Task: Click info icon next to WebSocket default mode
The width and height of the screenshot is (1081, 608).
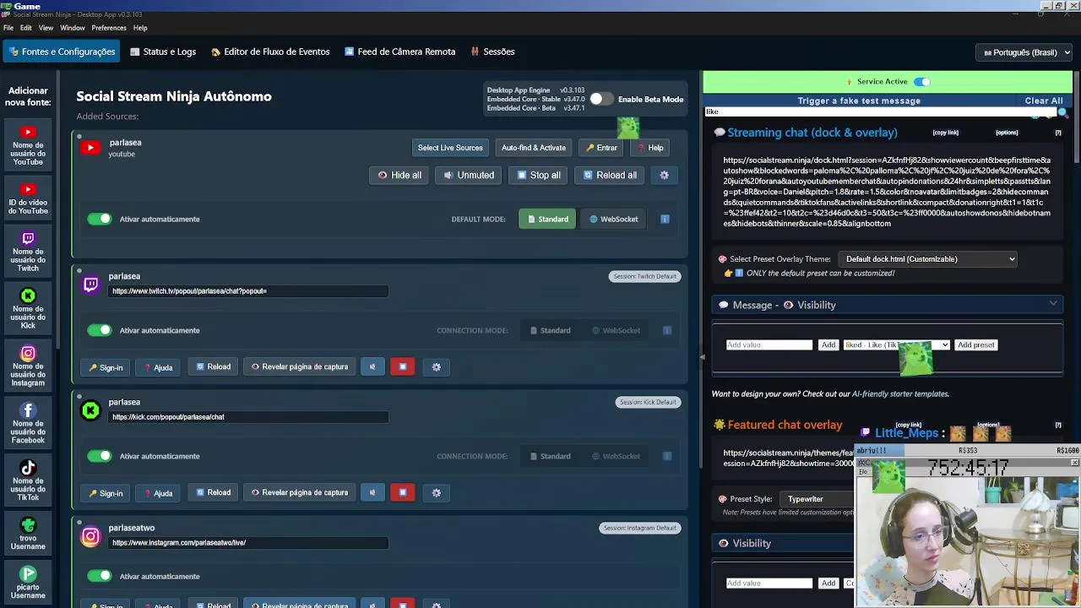Action: [665, 219]
